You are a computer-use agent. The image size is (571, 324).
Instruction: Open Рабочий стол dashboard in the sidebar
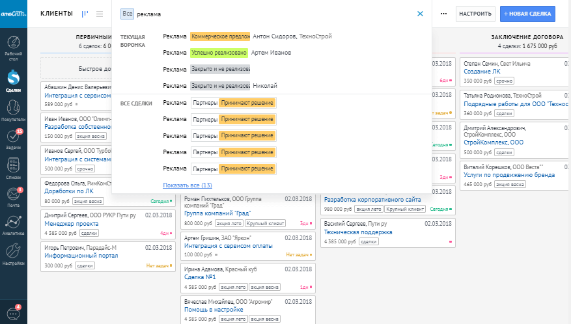click(13, 47)
